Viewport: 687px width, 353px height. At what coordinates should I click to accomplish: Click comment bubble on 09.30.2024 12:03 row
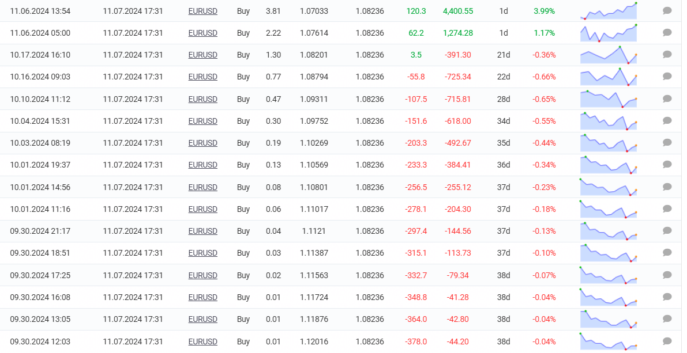pos(667,341)
